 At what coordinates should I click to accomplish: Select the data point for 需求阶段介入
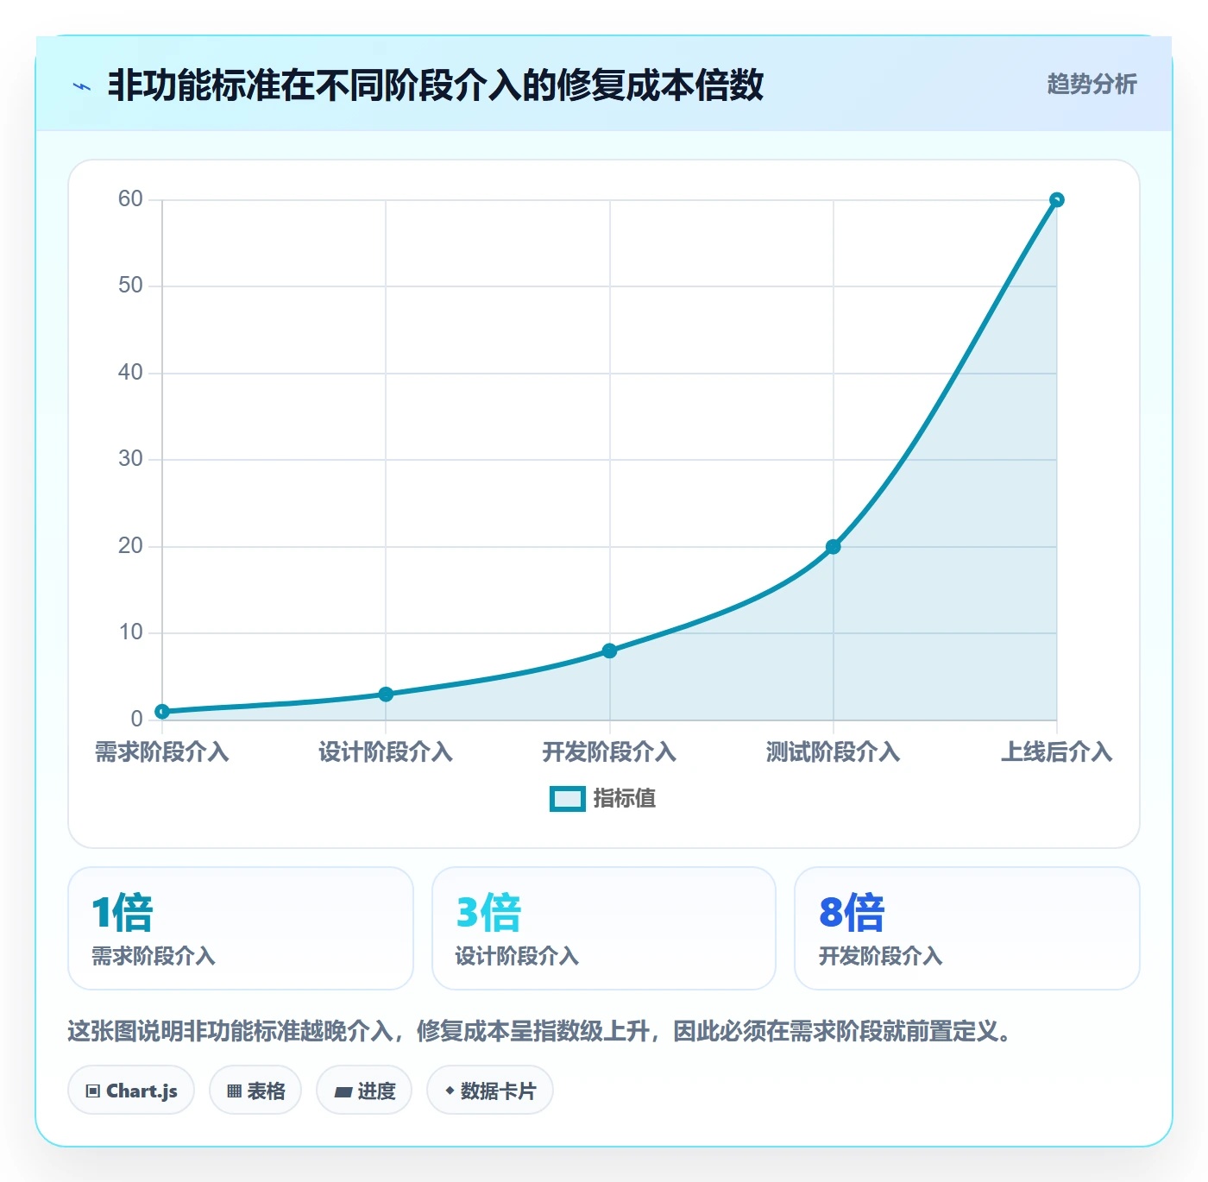point(162,712)
